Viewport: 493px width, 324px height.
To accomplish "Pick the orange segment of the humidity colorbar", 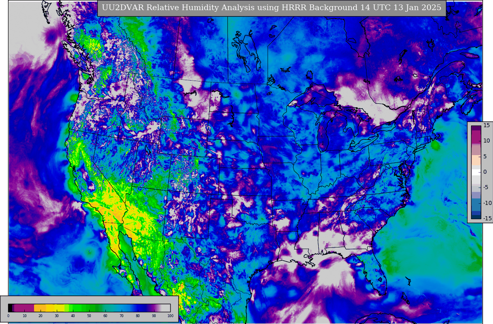I will (x=40, y=308).
